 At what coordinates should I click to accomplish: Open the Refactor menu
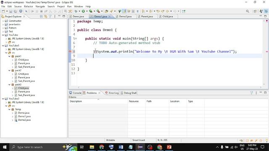tap(29, 7)
